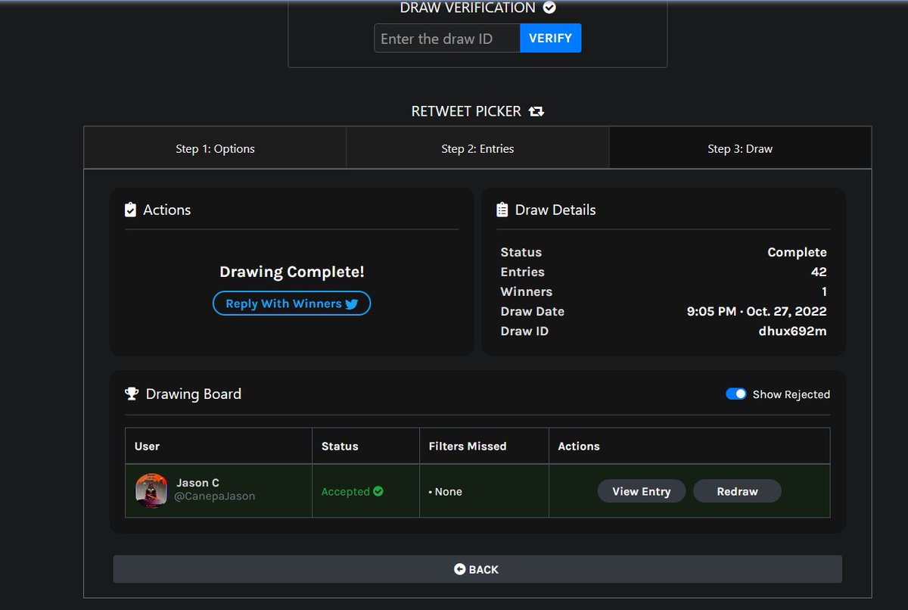This screenshot has height=610, width=908.
Task: Click the Status value Complete
Action: point(797,252)
